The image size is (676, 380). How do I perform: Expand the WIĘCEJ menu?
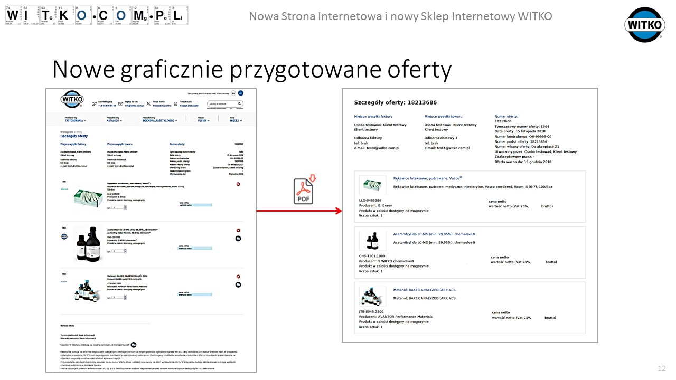click(236, 120)
